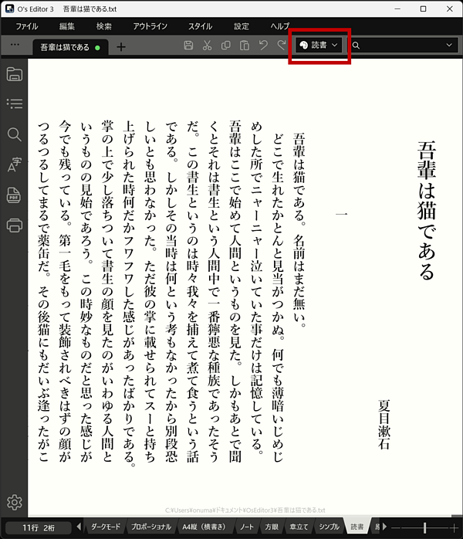The image size is (463, 539).
Task: Open the 読書 style dropdown
Action: pos(319,45)
